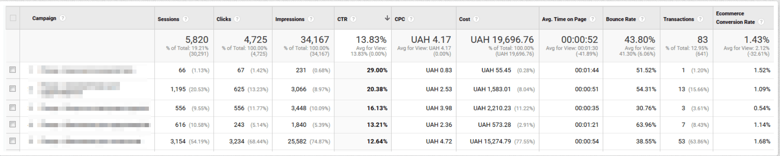The height and width of the screenshot is (156, 780).
Task: Open CPC column help tooltip icon
Action: (411, 19)
